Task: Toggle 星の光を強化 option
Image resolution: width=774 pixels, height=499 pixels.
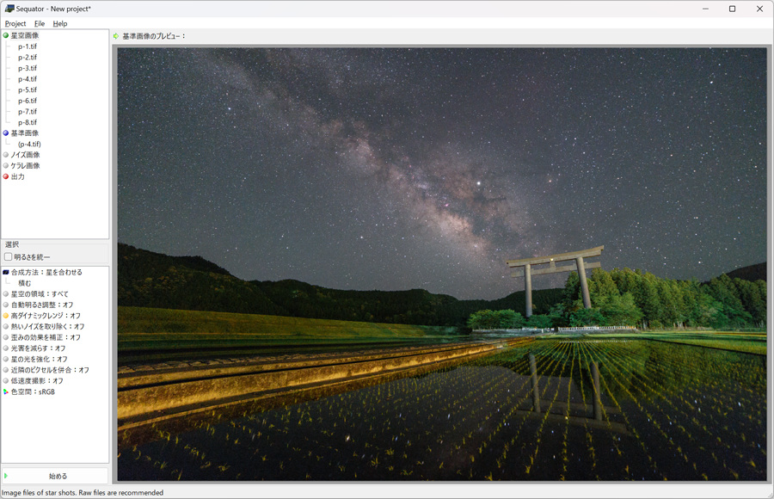Action: (x=39, y=359)
